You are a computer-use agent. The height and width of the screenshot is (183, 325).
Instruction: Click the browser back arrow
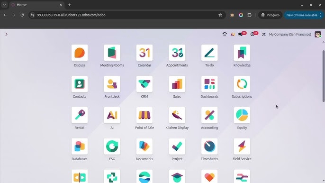coord(5,15)
